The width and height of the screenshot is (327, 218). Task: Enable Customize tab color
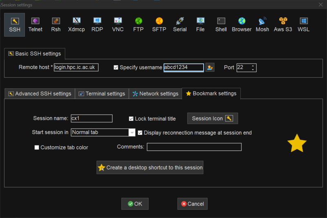tap(37, 147)
